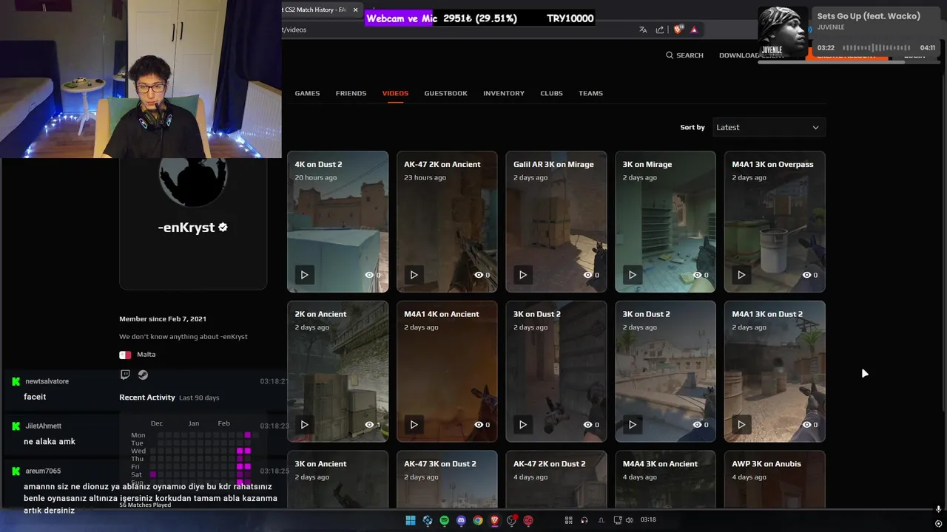Play the M4A1 4K on Ancient video
The width and height of the screenshot is (947, 532).
click(414, 425)
